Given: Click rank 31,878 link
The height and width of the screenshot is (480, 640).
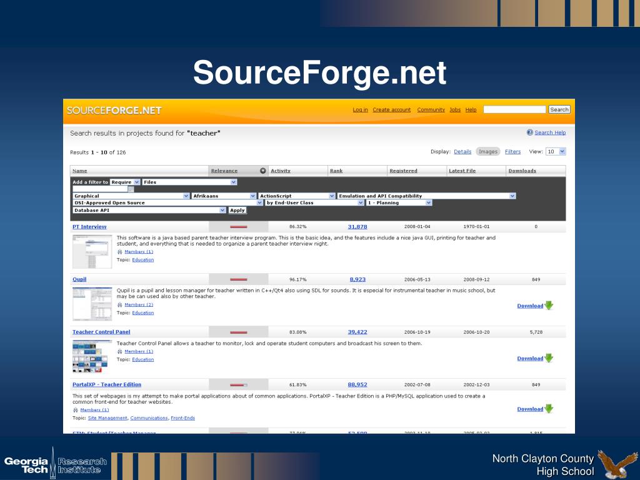Looking at the screenshot, I should 357,226.
